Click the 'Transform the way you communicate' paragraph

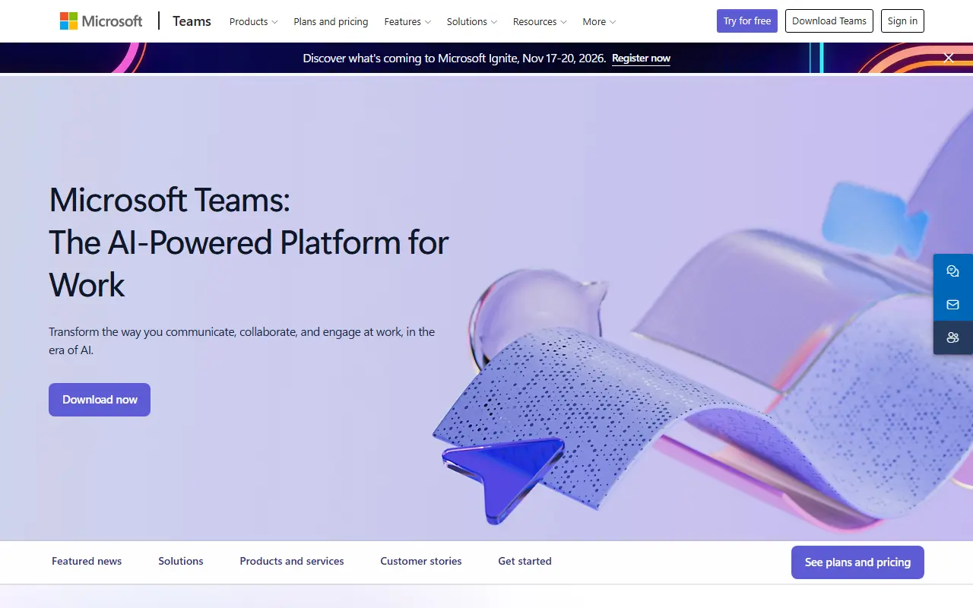pyautogui.click(x=242, y=341)
